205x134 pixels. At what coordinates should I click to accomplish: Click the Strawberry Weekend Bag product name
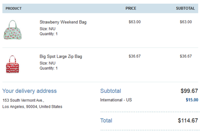pyautogui.click(x=63, y=22)
